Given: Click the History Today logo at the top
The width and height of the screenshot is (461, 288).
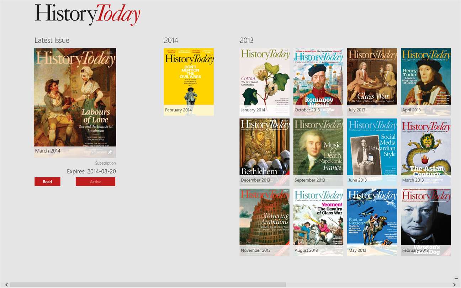Looking at the screenshot, I should [88, 15].
